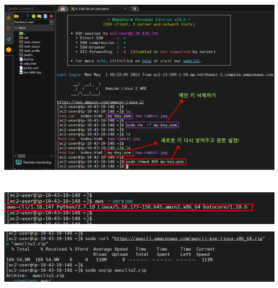Select index.html in the file browser
The height and width of the screenshot is (288, 278).
tap(28, 64)
